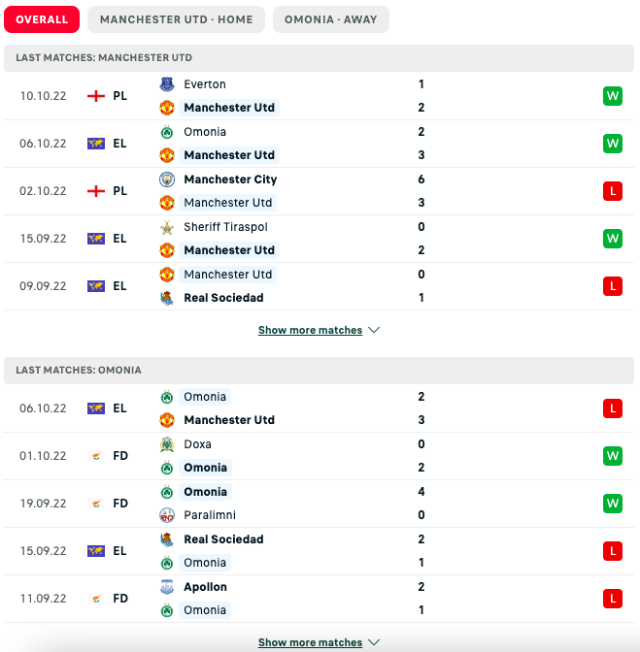Open the Apollon team link
This screenshot has width=640, height=652.
pos(205,587)
